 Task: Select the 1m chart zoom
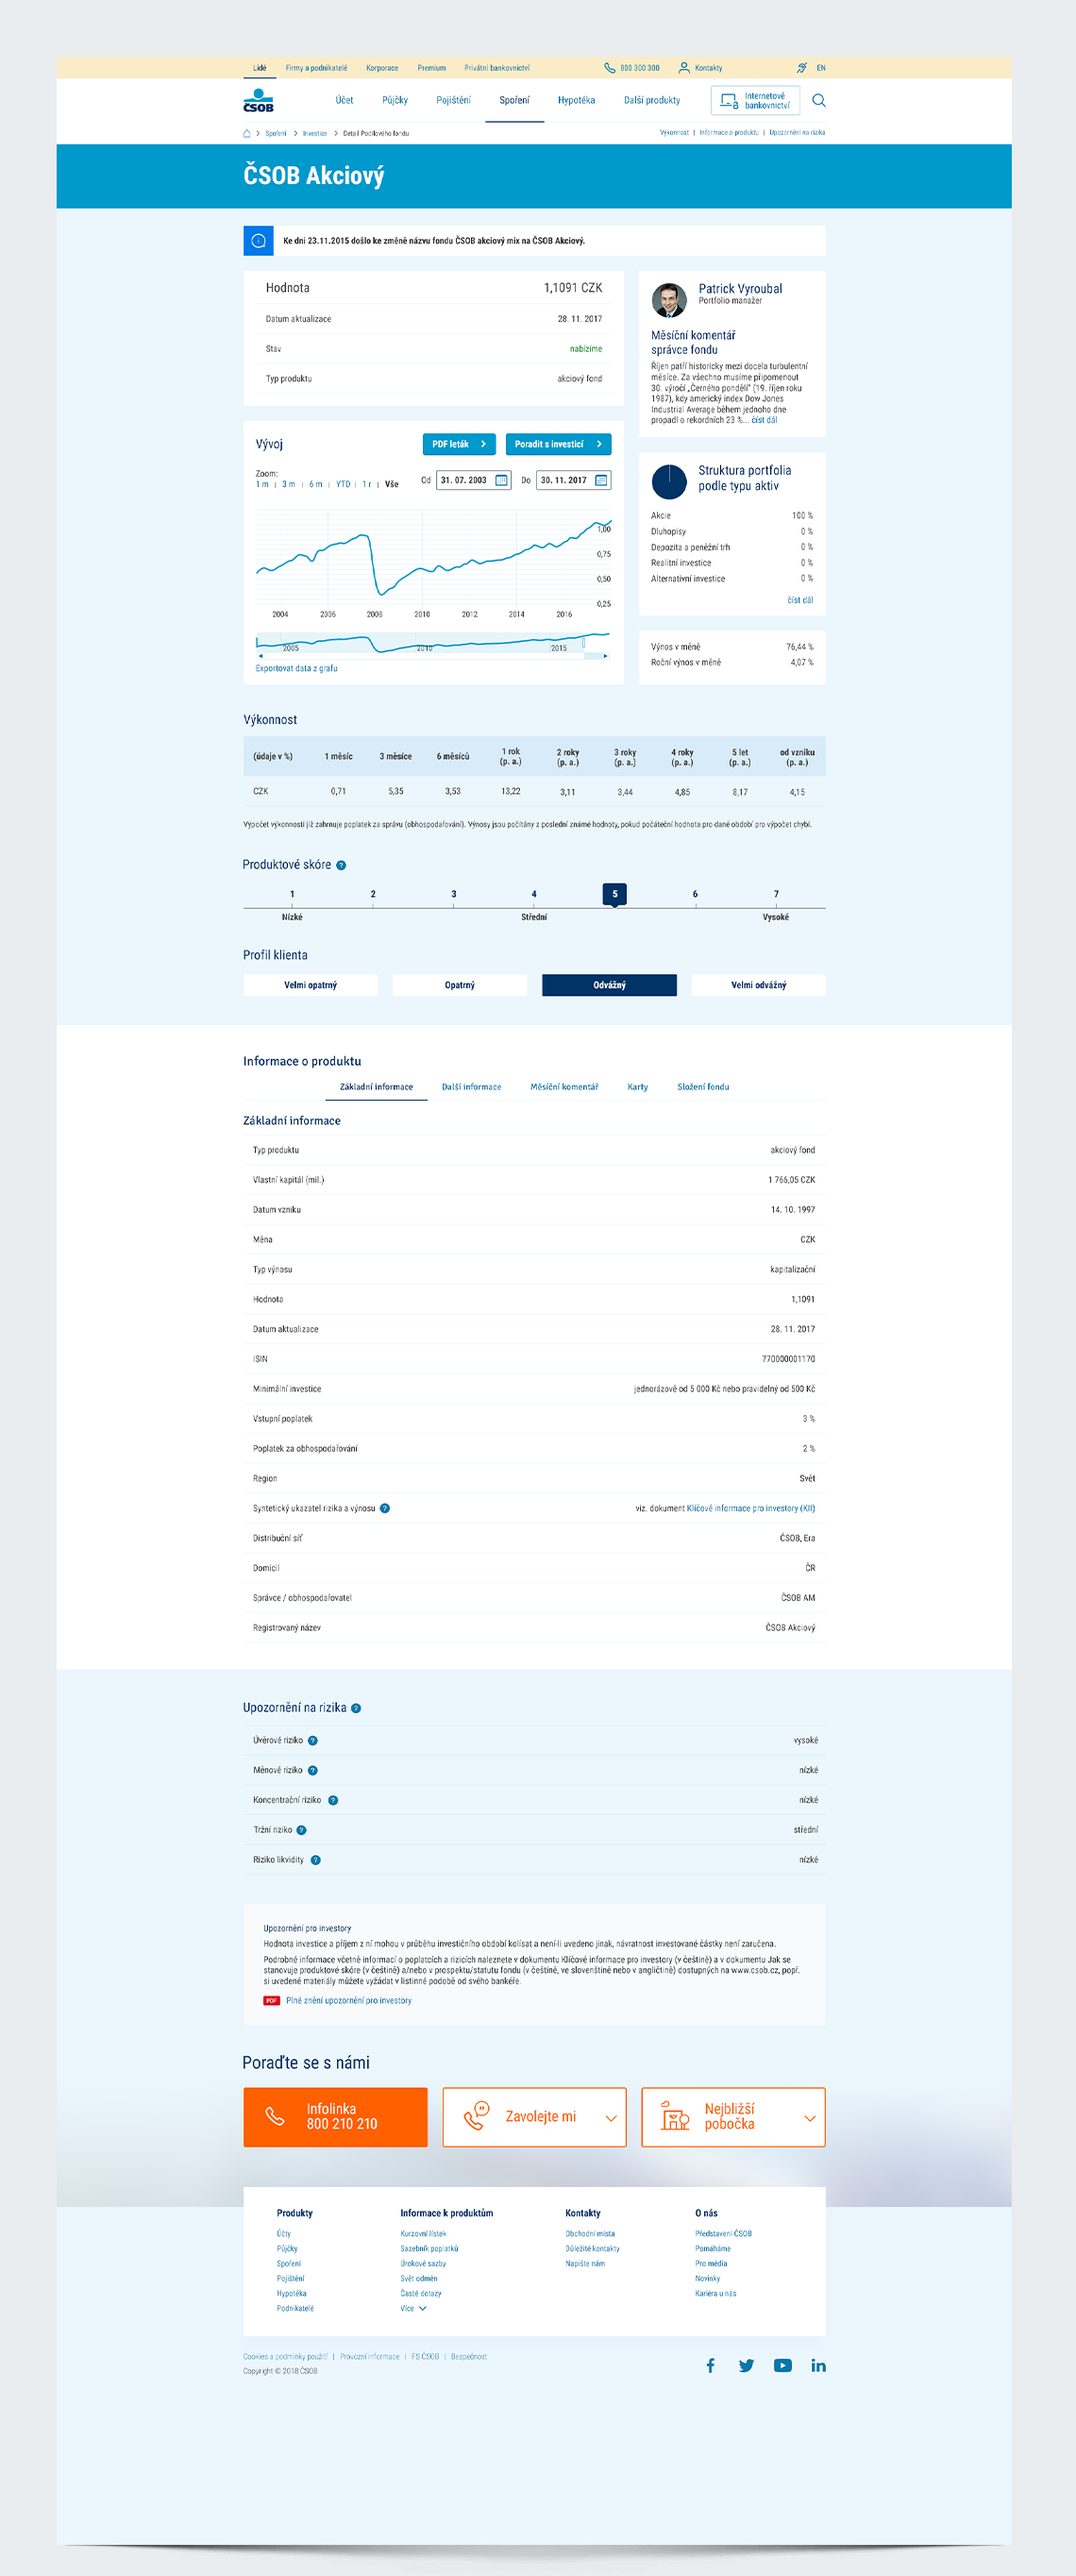point(262,484)
